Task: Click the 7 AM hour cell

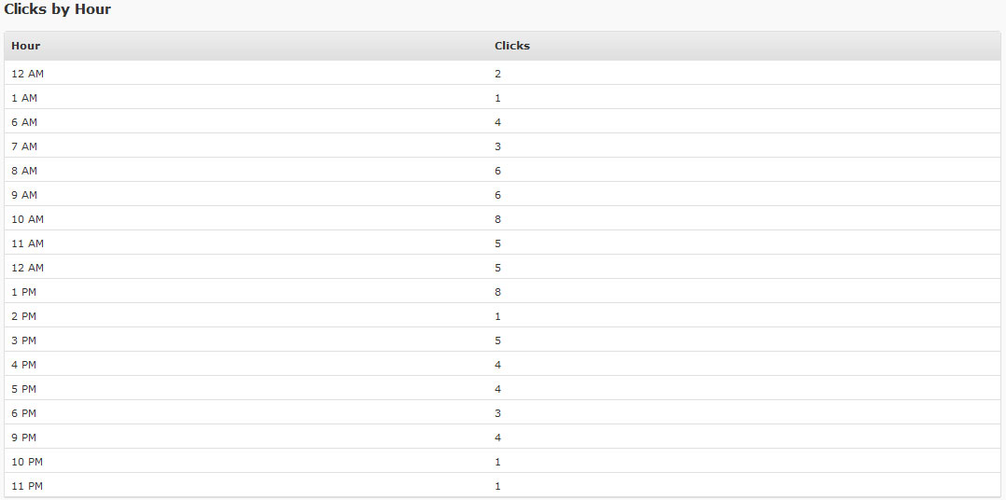Action: pos(24,146)
